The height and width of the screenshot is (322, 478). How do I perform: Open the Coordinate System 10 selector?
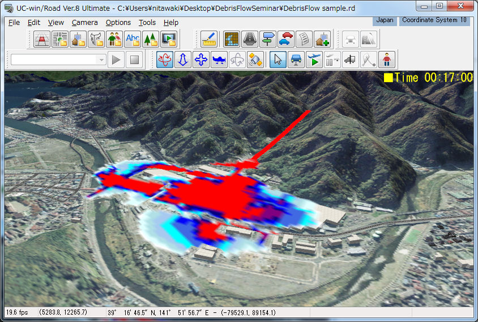pyautogui.click(x=434, y=20)
